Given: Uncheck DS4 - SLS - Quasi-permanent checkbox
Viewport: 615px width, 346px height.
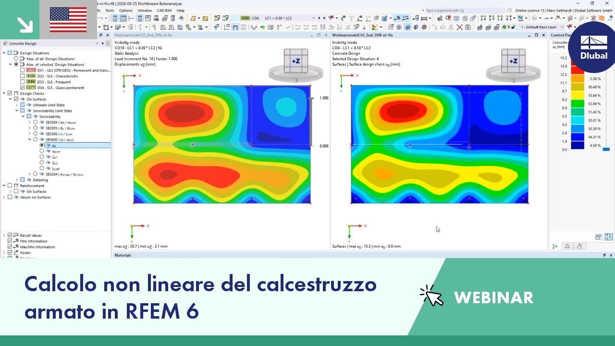Looking at the screenshot, I should click(x=22, y=87).
